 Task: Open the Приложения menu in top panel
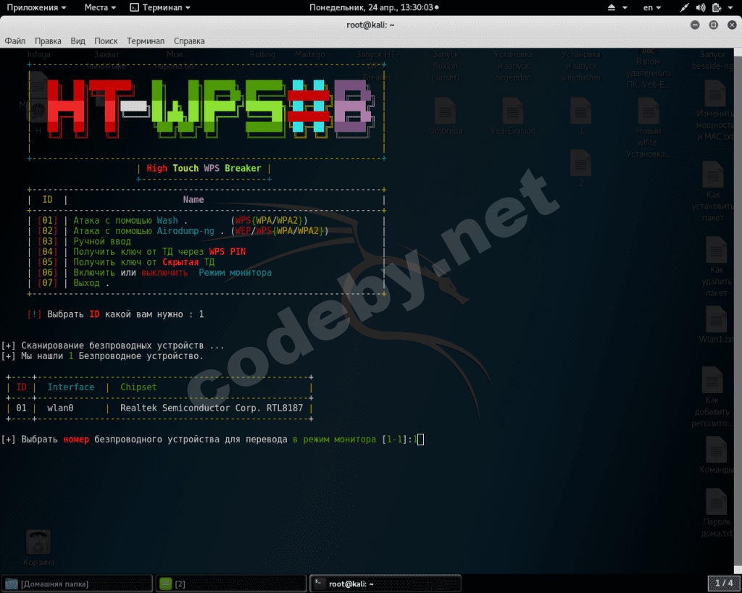tap(36, 7)
